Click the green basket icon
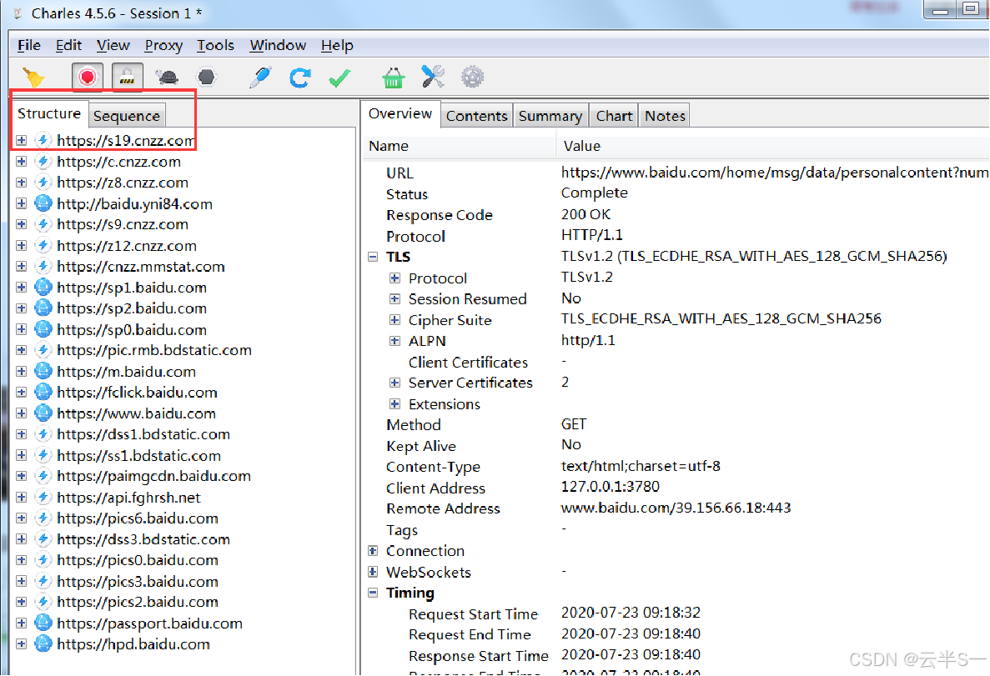The width and height of the screenshot is (990, 676). (394, 78)
